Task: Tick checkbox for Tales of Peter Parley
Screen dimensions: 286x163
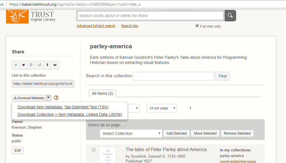Action: 94,150
